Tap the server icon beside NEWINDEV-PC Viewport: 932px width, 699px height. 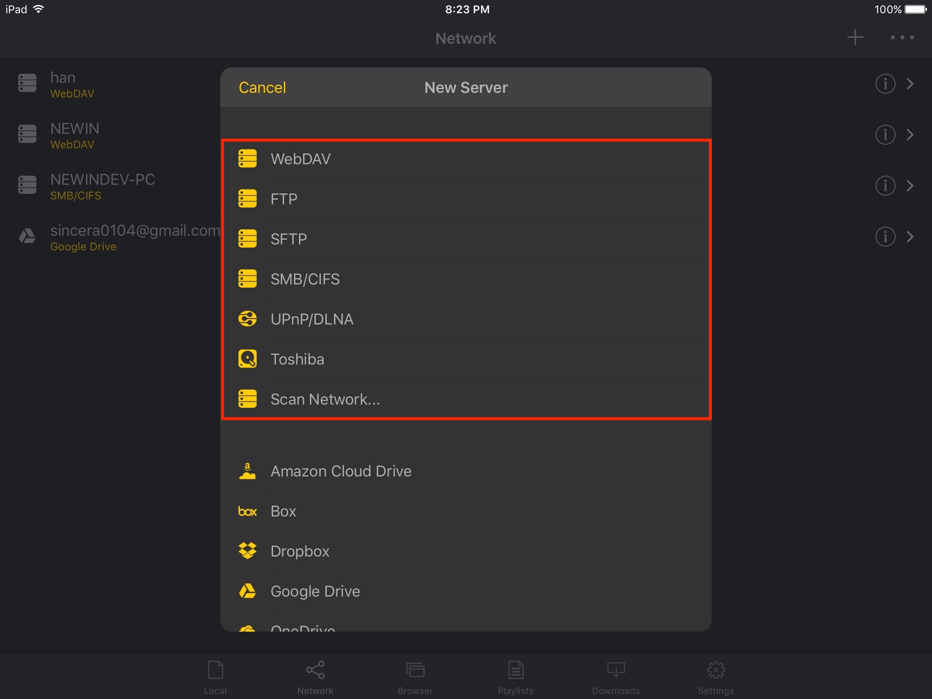(27, 185)
